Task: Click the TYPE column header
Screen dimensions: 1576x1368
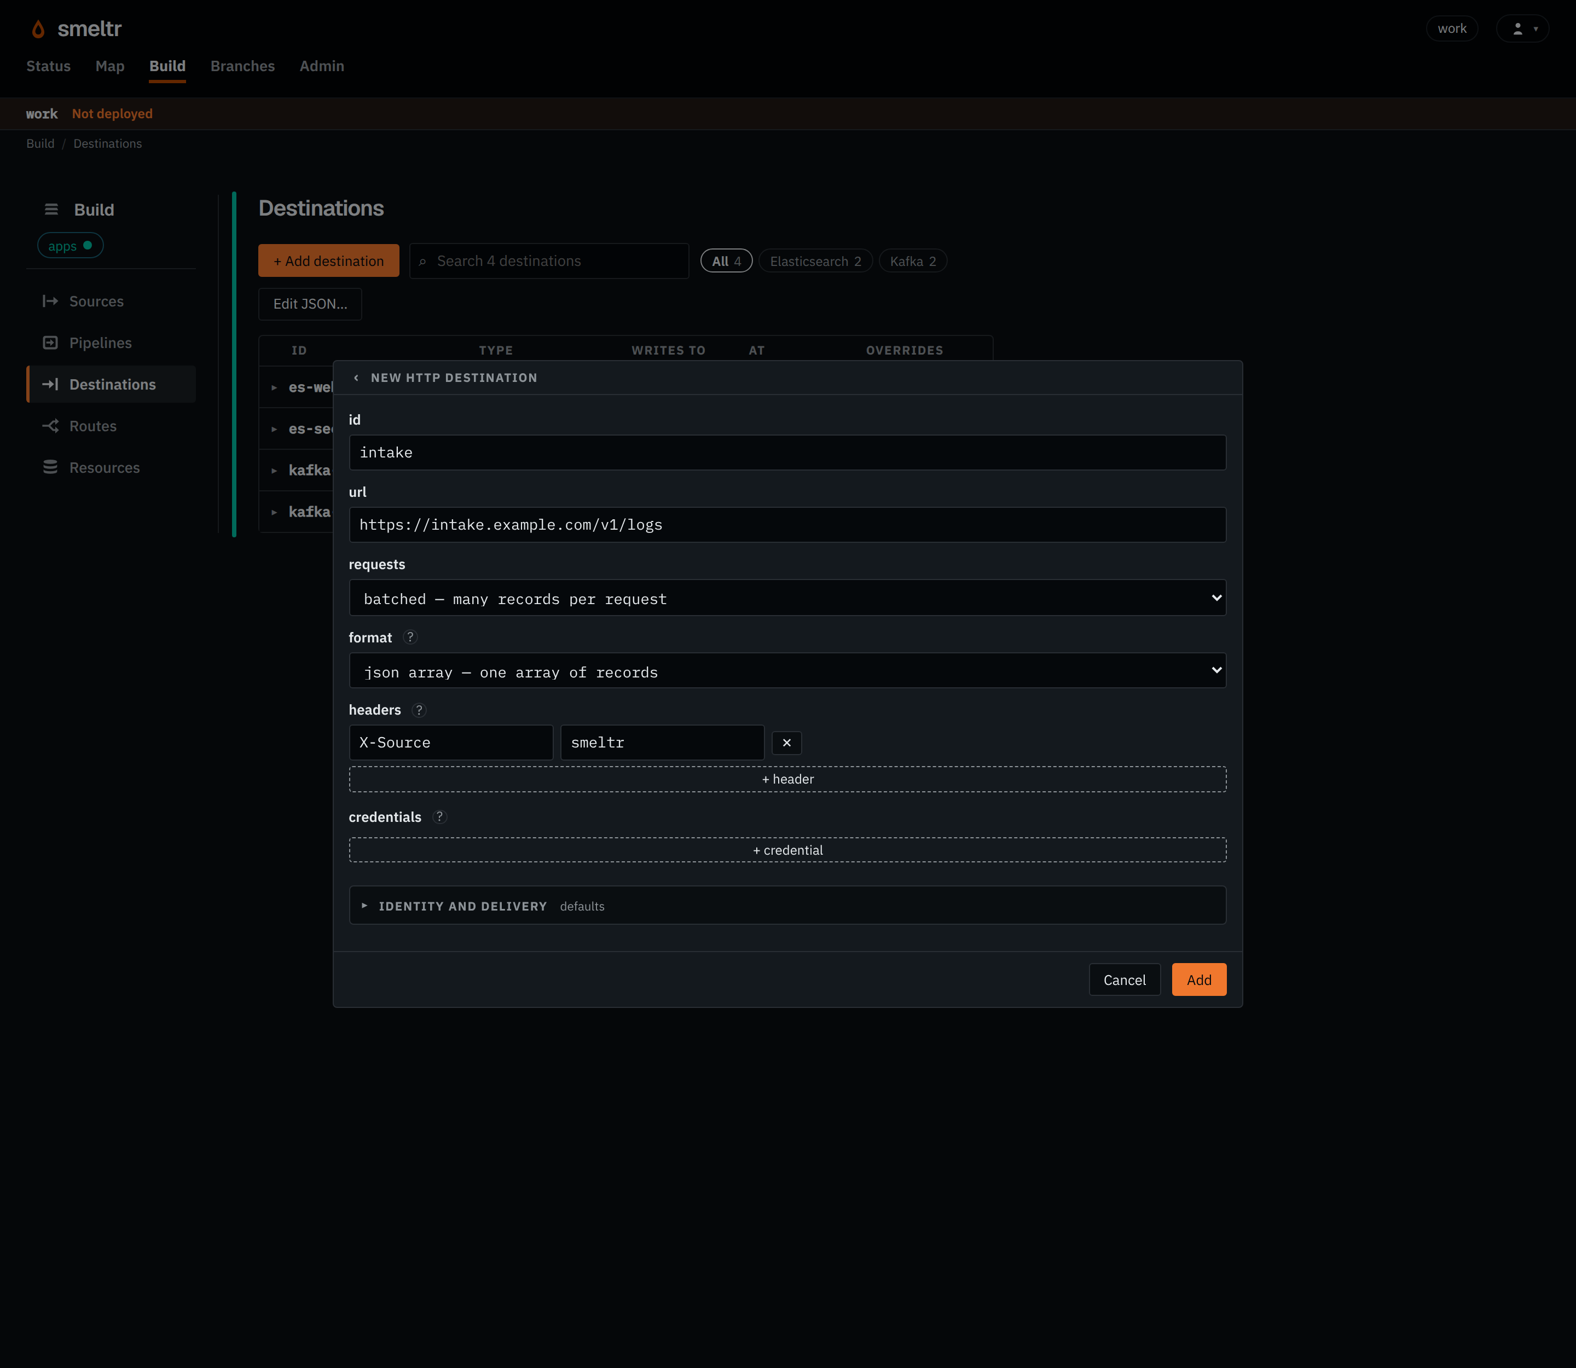Action: pos(496,350)
